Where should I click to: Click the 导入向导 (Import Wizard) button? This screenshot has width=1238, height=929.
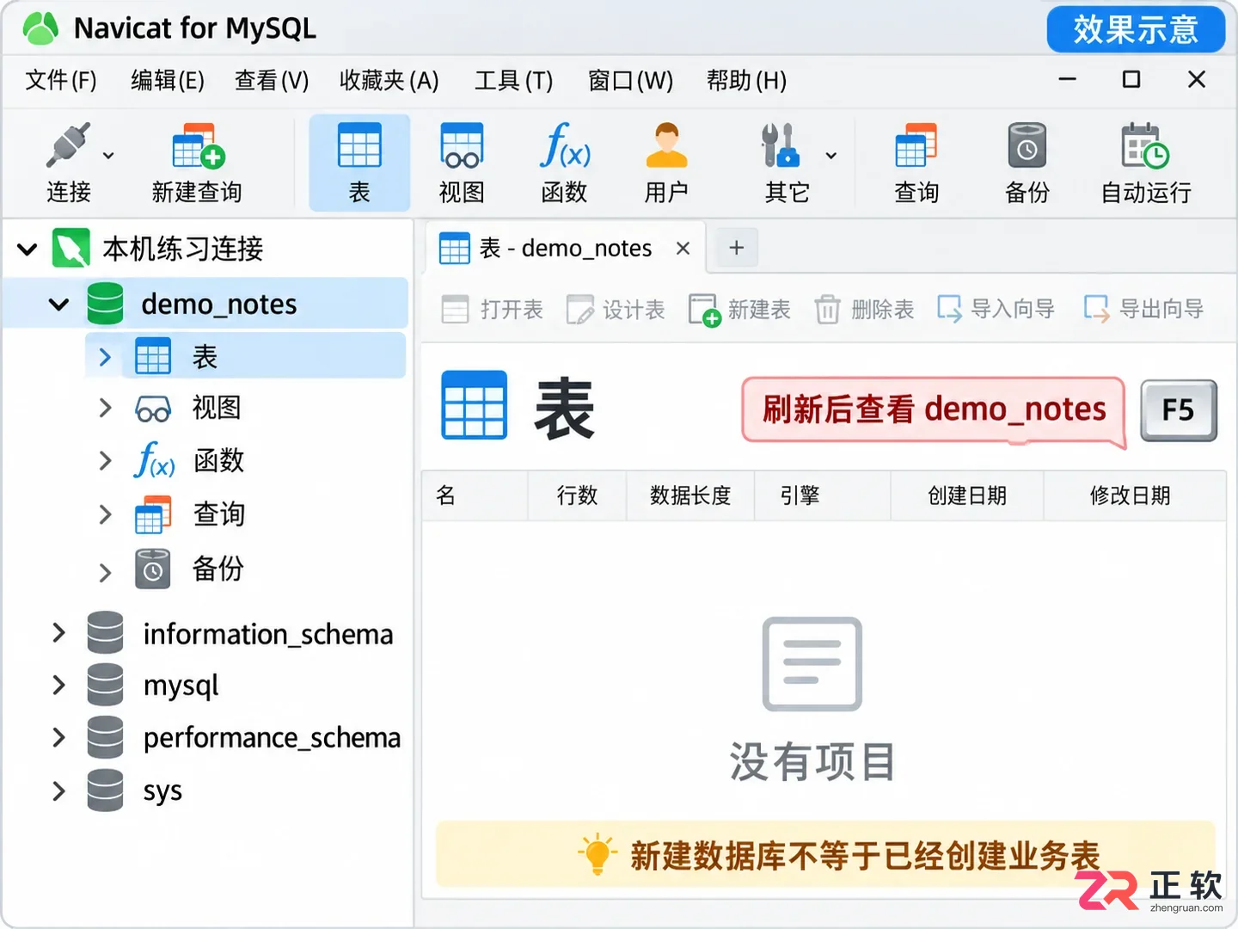point(996,309)
